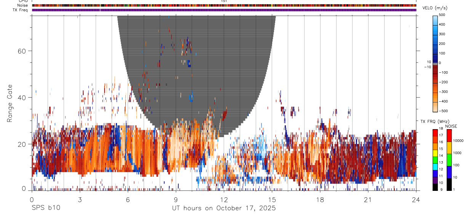Click the '300' value on velocity colorbar
The image size is (468, 216).
tap(442, 34)
